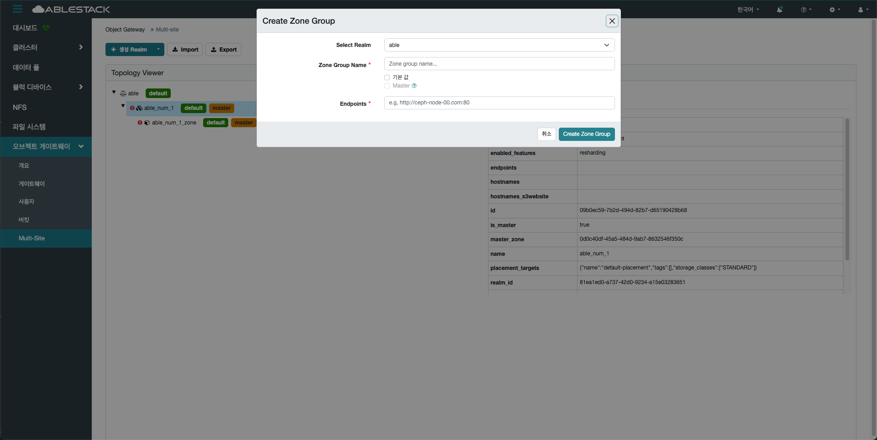This screenshot has width=877, height=440.
Task: Click the green heart health icon
Action: pos(46,28)
